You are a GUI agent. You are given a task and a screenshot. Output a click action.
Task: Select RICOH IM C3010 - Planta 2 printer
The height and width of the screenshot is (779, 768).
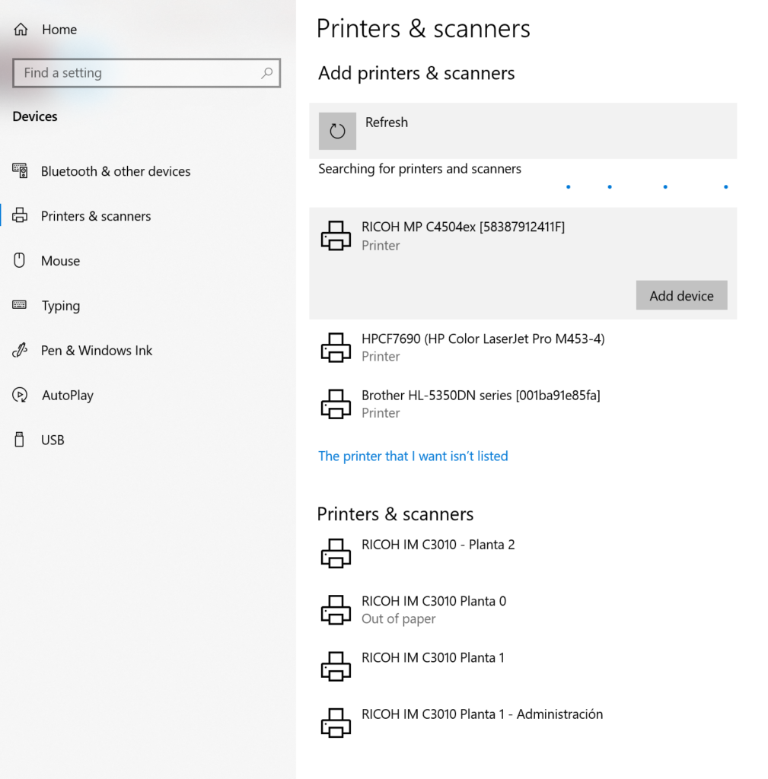click(438, 545)
